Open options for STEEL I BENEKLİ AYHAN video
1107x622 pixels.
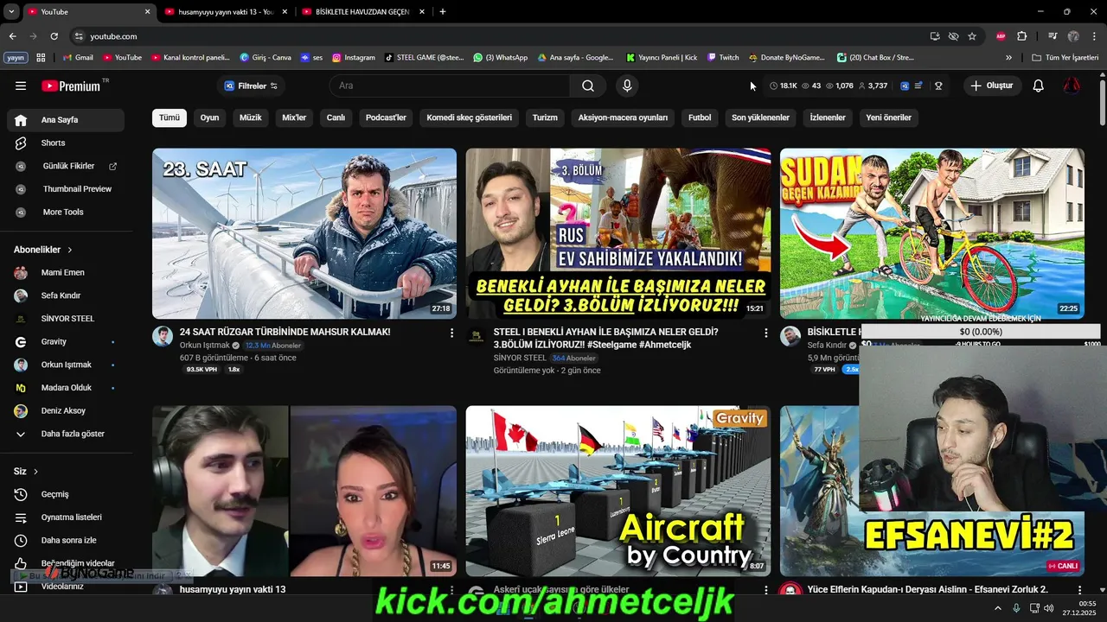pyautogui.click(x=765, y=333)
